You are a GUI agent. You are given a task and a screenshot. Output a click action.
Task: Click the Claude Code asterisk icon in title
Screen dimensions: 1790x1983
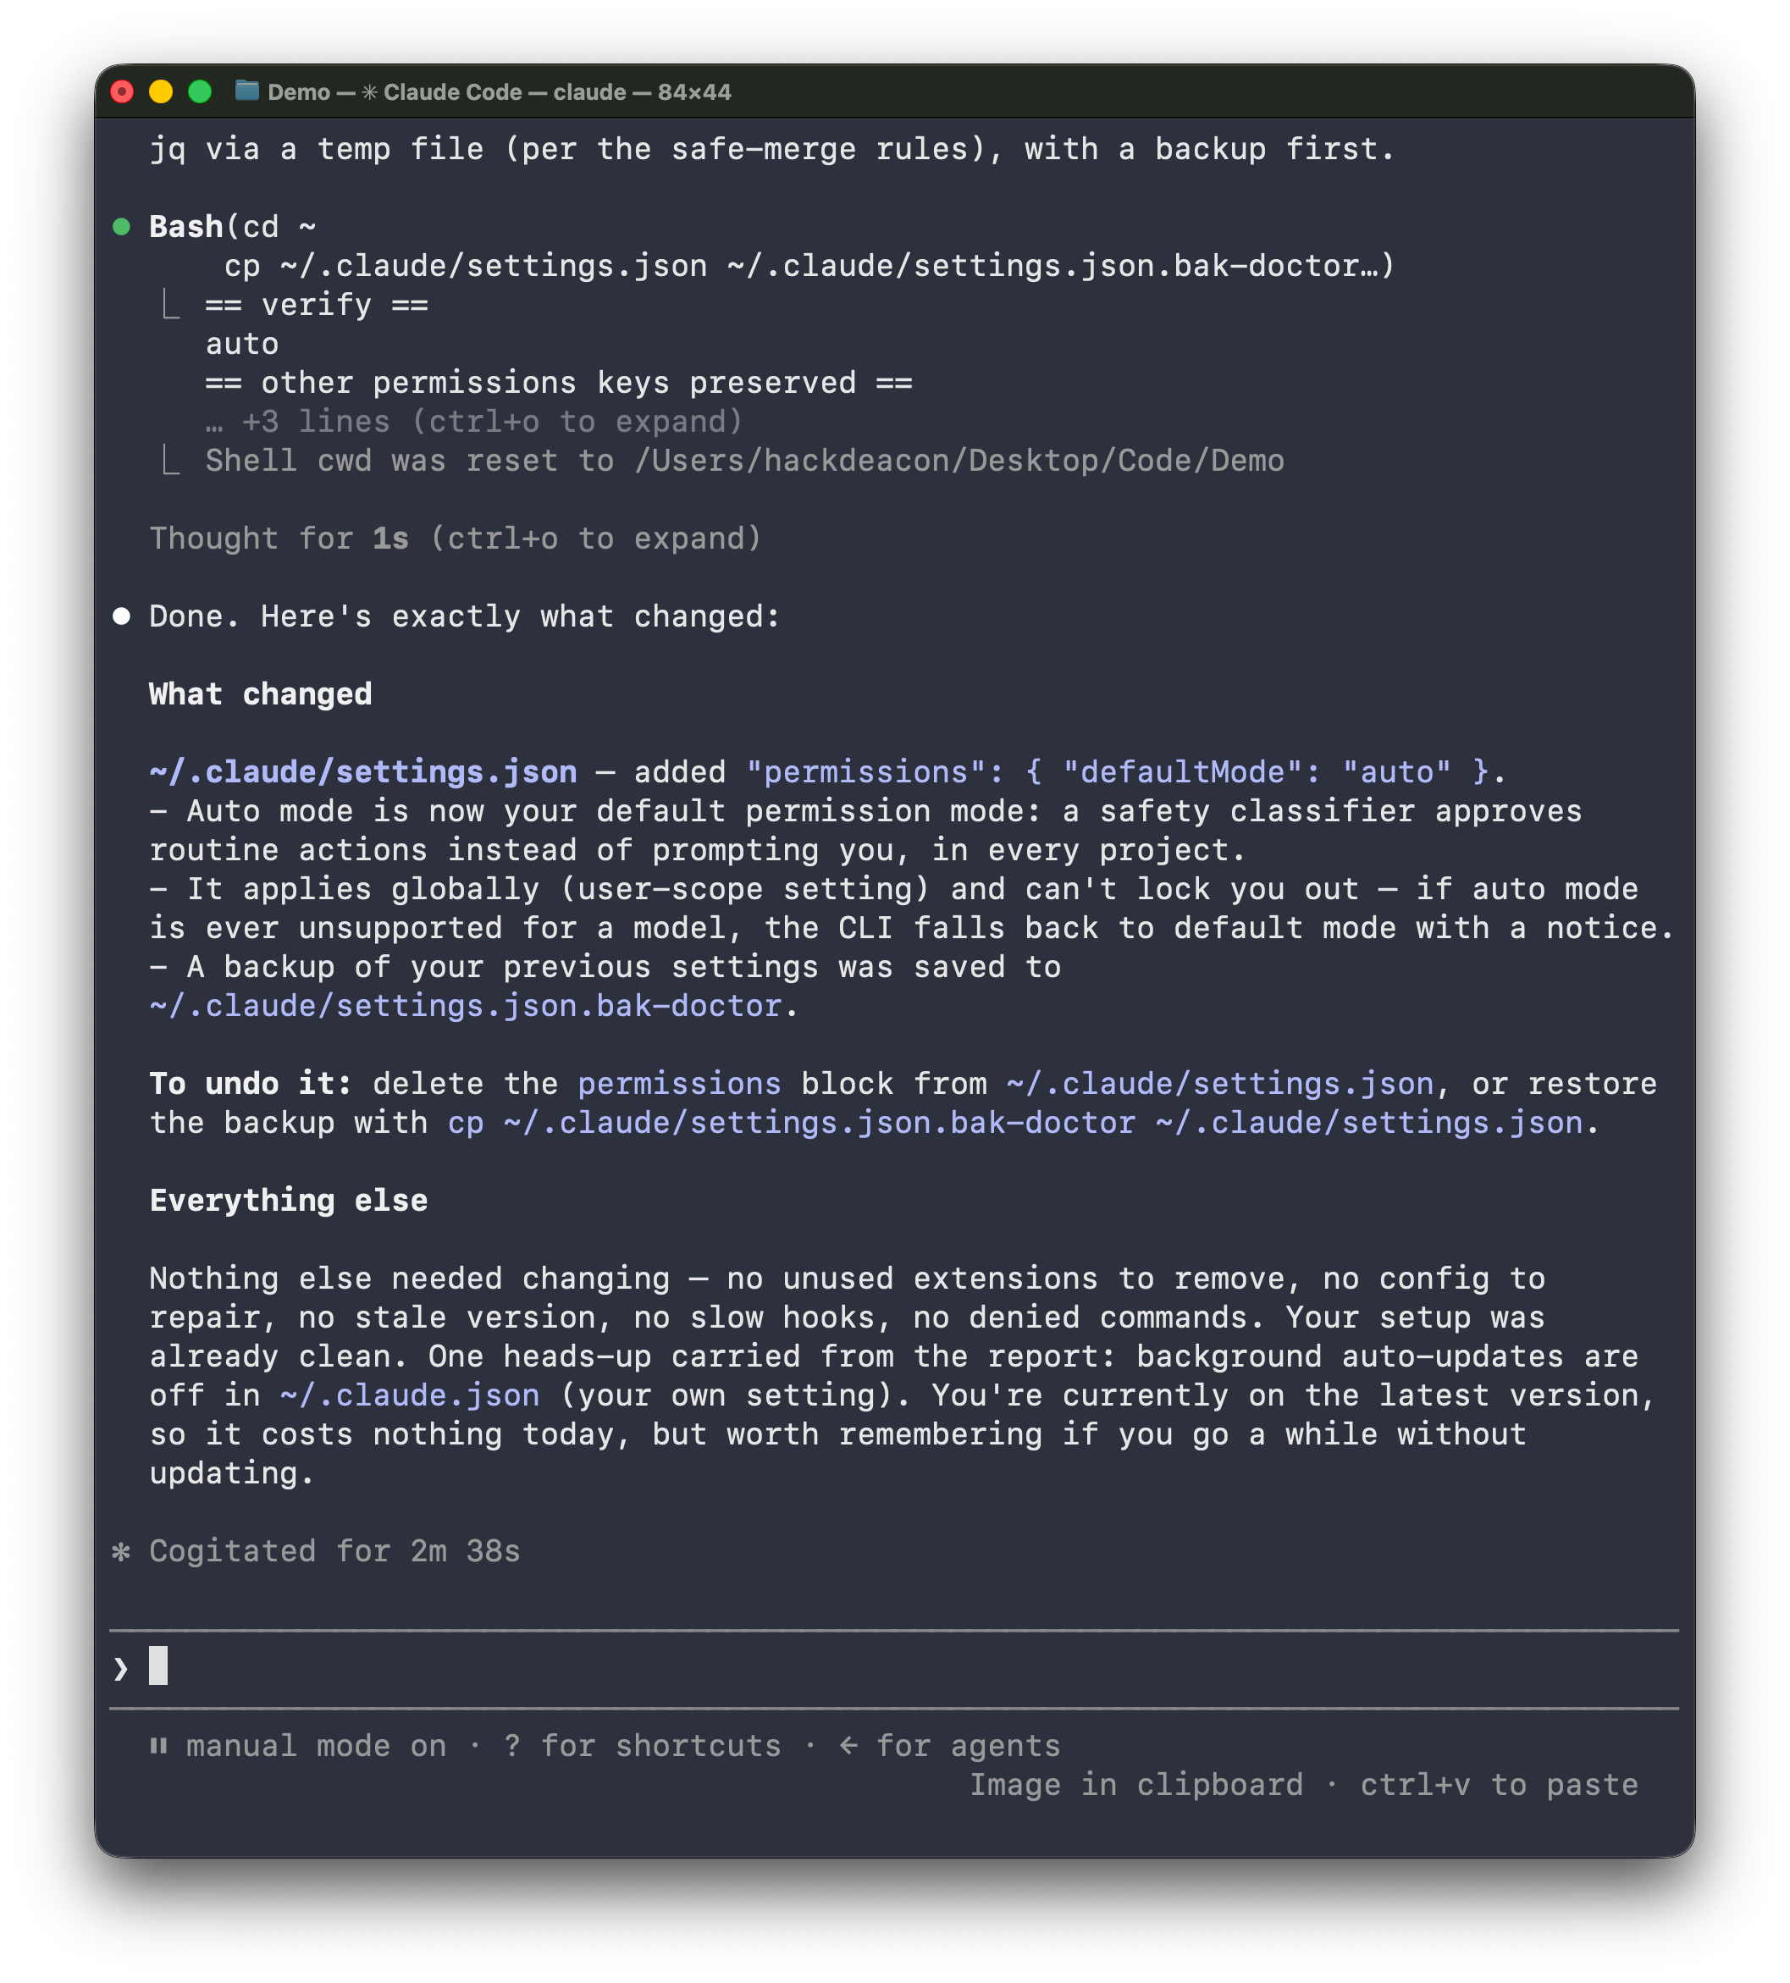pyautogui.click(x=370, y=92)
